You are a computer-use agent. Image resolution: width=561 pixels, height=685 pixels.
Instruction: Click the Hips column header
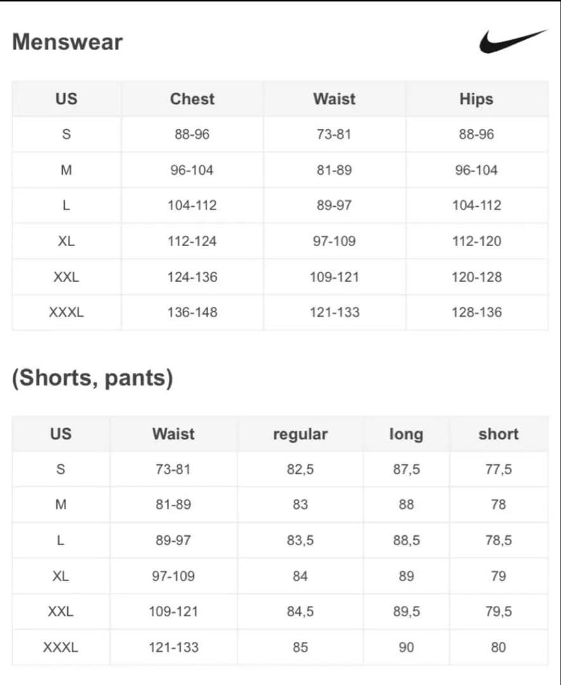pyautogui.click(x=476, y=99)
